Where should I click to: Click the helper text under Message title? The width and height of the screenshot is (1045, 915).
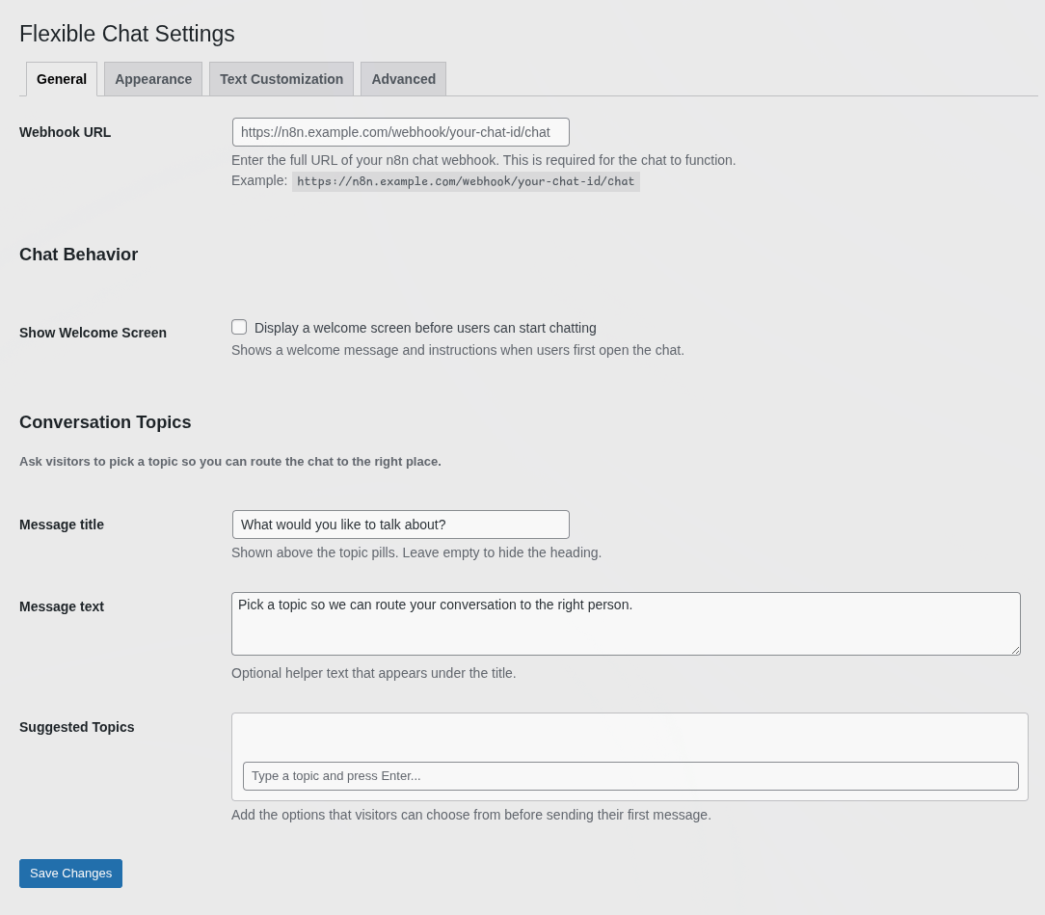coord(415,552)
